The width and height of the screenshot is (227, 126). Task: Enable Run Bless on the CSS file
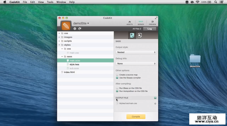click(117, 88)
